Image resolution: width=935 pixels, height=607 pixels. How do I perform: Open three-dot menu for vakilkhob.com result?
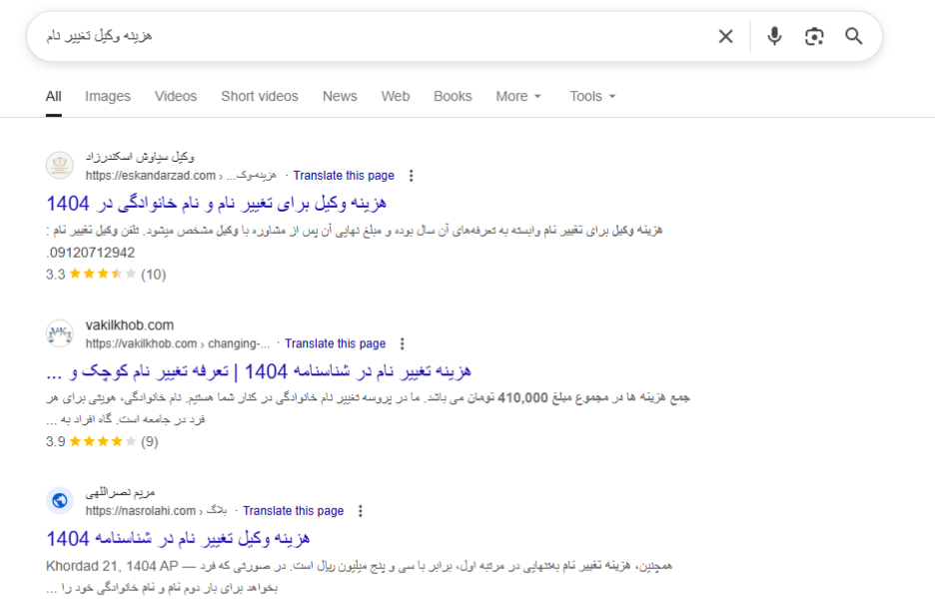click(402, 343)
